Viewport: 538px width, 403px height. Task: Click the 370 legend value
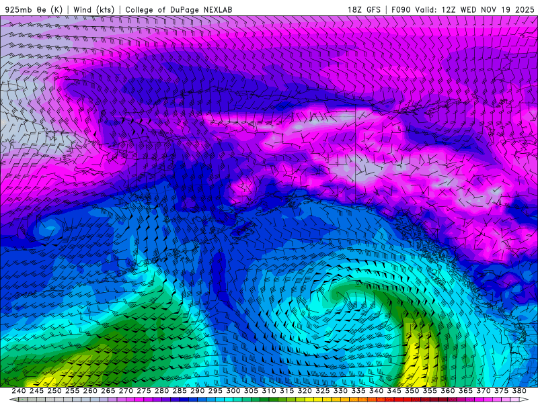click(484, 391)
